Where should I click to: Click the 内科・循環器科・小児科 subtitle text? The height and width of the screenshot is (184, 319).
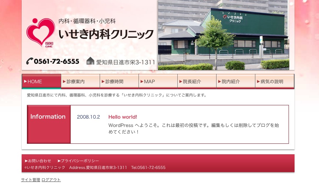(x=87, y=21)
